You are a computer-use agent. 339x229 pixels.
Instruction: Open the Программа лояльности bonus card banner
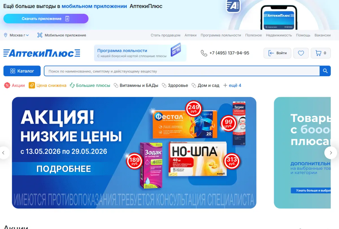(x=140, y=53)
